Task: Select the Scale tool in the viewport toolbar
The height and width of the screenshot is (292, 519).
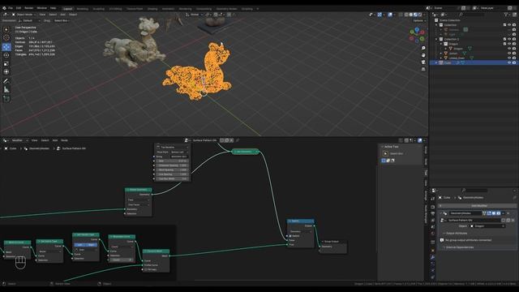Action: 6,63
